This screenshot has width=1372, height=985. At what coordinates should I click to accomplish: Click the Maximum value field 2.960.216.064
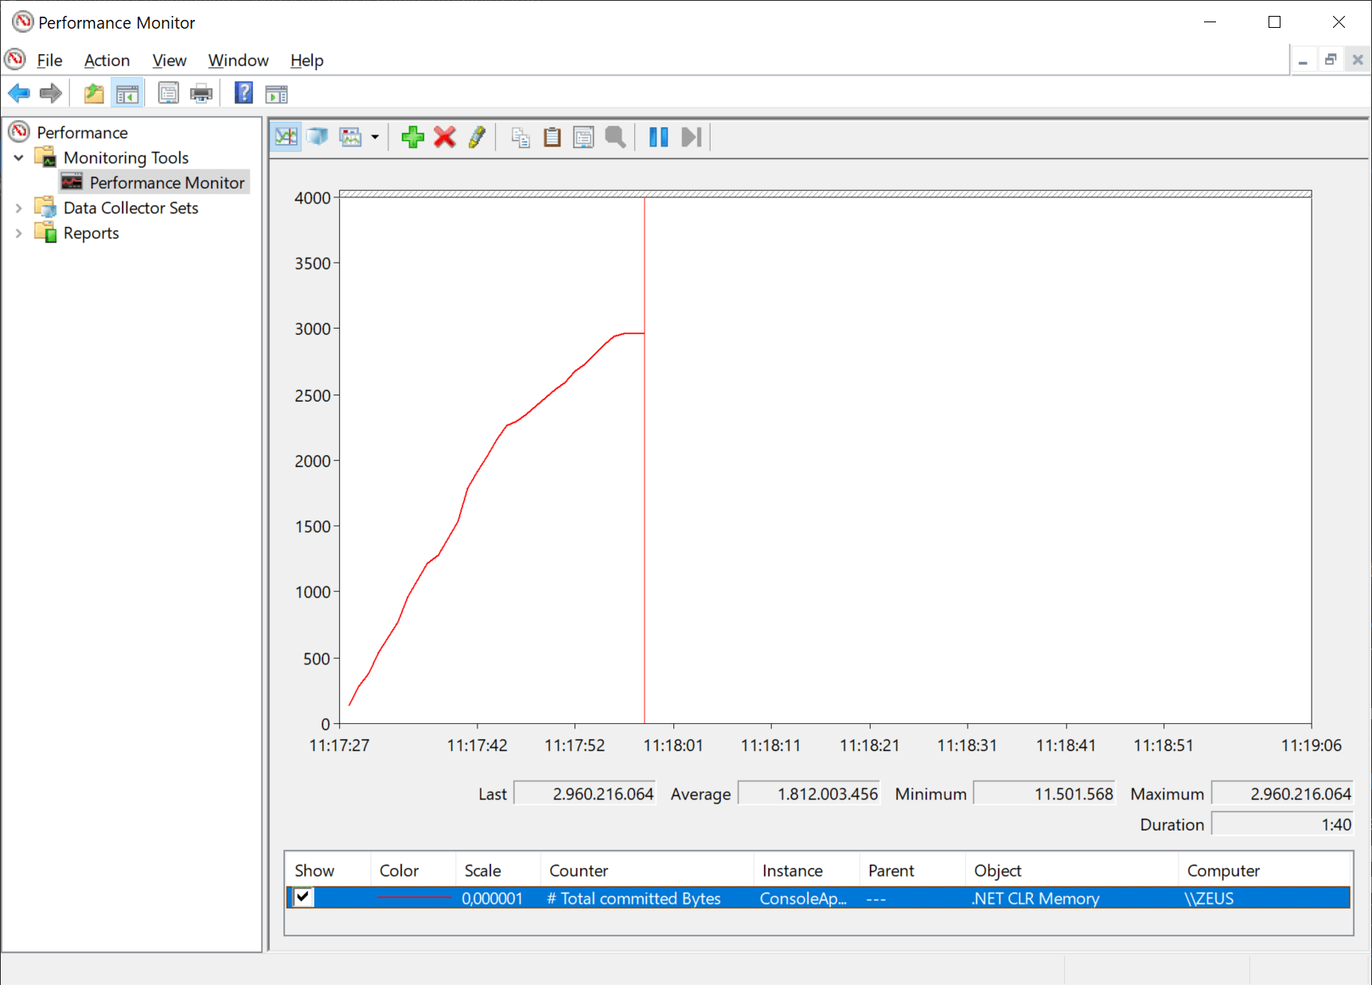click(1282, 793)
